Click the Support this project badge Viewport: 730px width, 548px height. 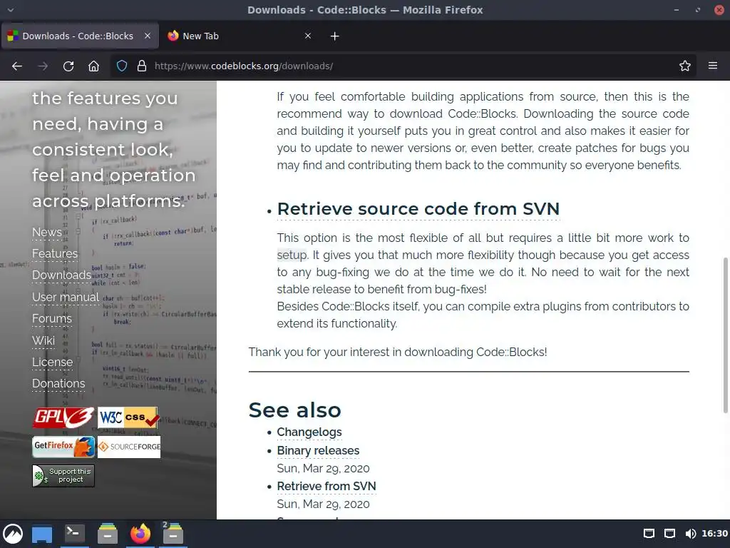point(63,476)
